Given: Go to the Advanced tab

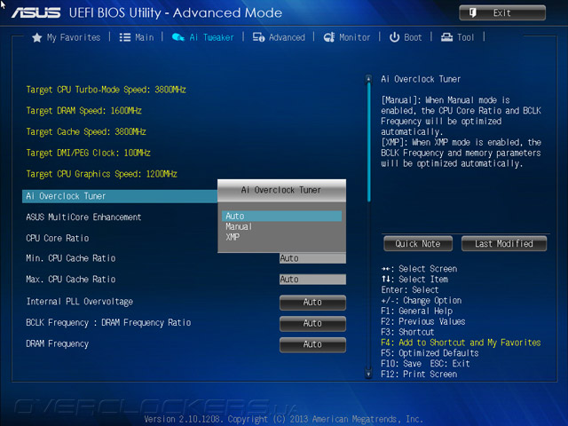Looking at the screenshot, I should 279,37.
